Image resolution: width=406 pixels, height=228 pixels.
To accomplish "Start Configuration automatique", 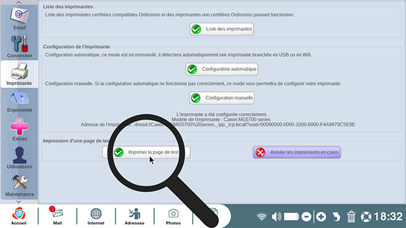I will [x=222, y=69].
